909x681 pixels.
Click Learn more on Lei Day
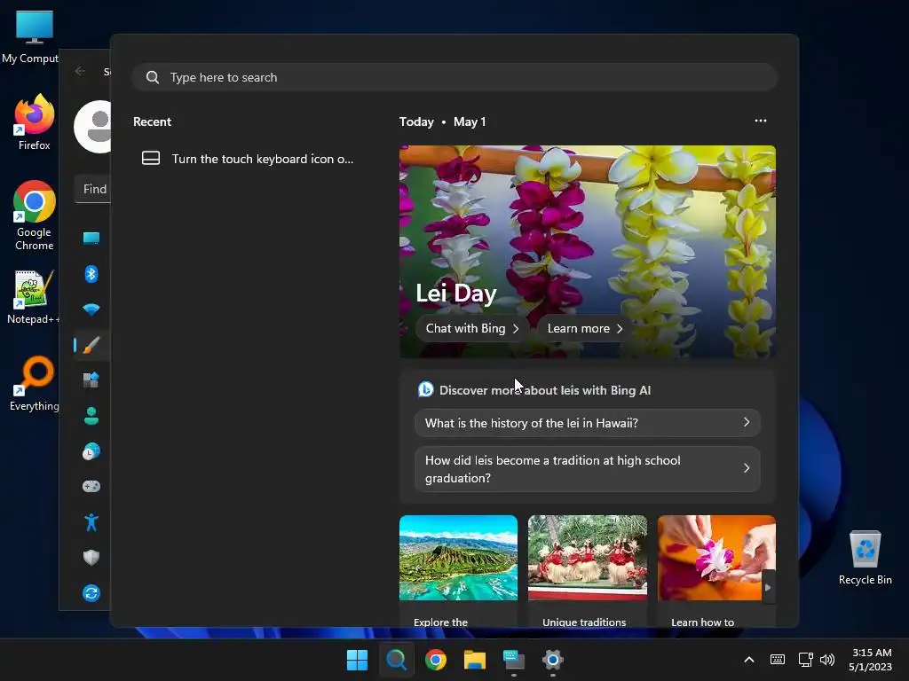click(584, 328)
